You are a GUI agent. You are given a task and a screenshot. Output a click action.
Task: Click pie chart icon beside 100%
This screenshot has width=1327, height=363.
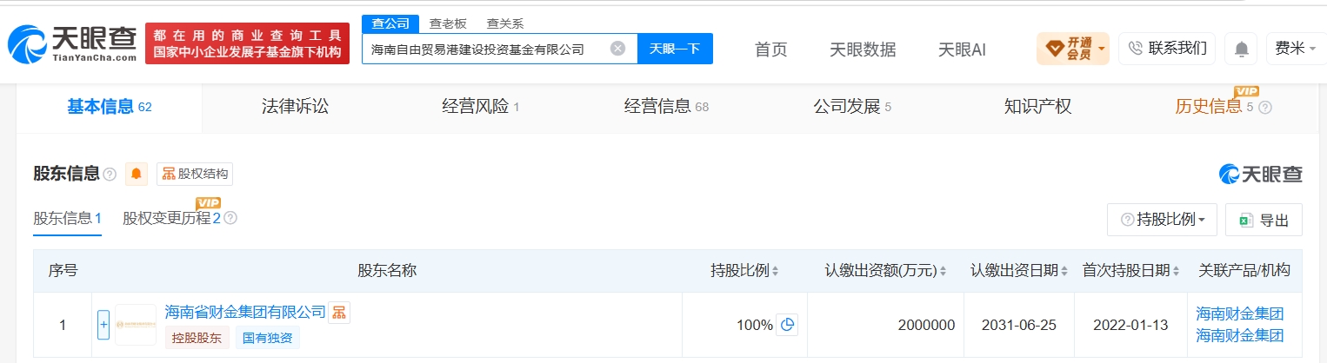(787, 325)
